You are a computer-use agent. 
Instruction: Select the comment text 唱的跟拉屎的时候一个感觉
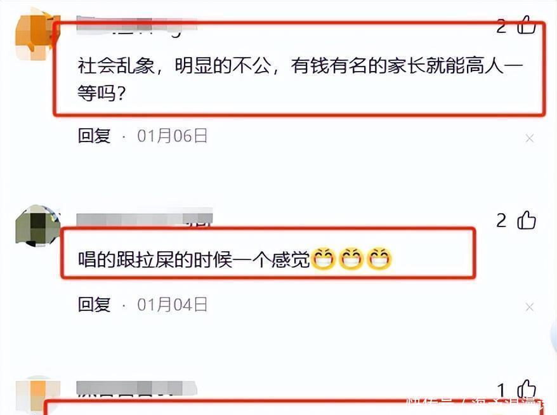click(x=194, y=260)
